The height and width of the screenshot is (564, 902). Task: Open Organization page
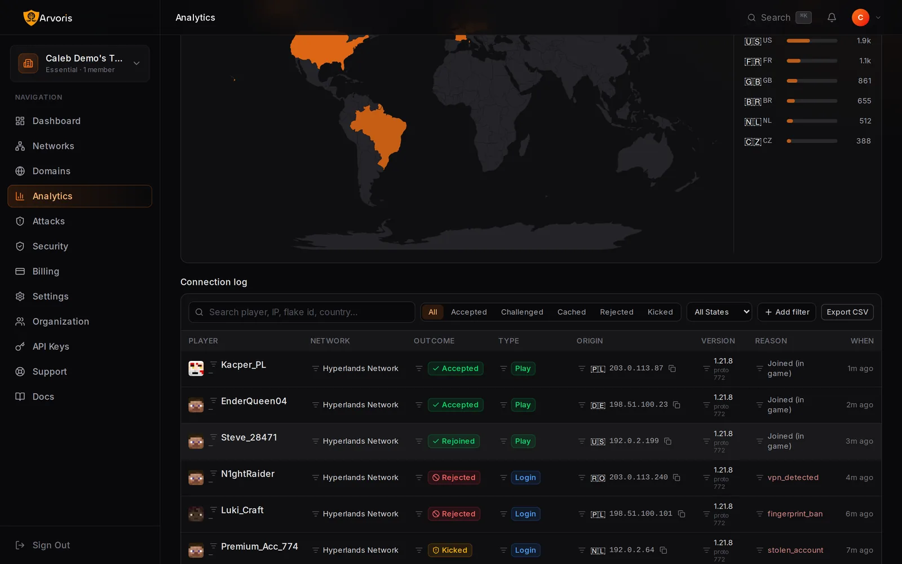pyautogui.click(x=79, y=321)
